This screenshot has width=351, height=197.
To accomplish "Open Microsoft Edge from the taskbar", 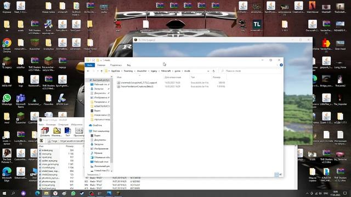I will 38,193.
